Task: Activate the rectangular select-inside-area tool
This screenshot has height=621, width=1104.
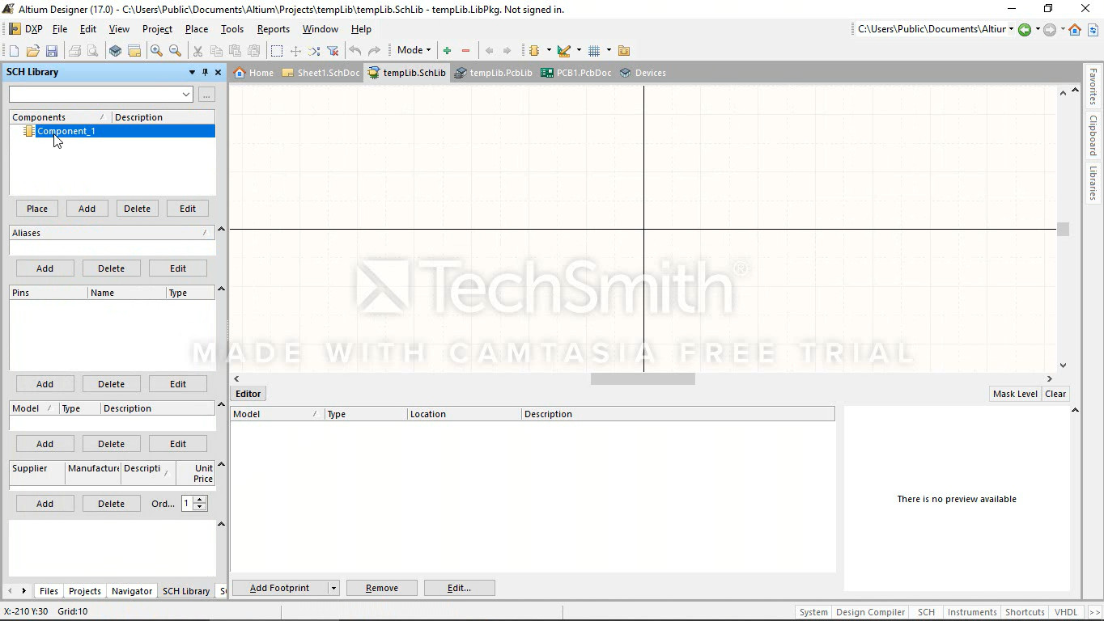Action: coord(277,51)
